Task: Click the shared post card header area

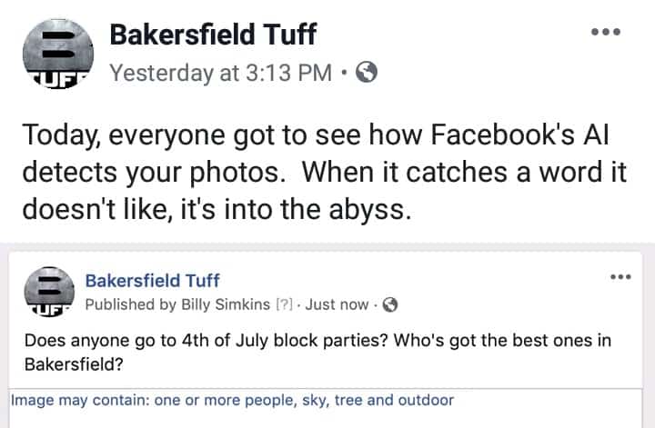Action: tap(326, 292)
